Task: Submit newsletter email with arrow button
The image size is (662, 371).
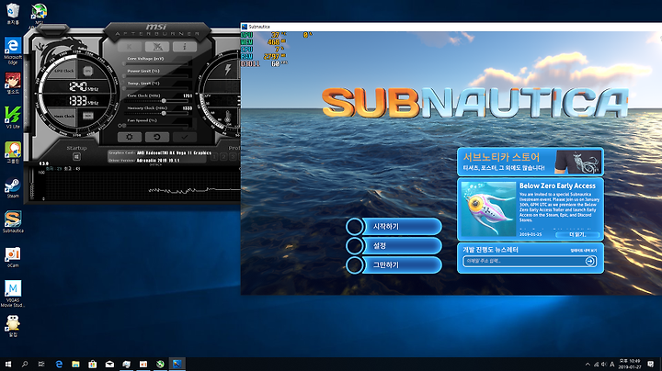Action: (589, 262)
